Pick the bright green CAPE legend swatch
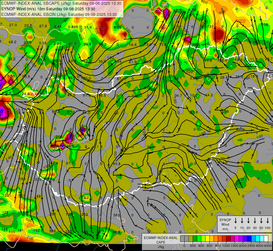This screenshot has width=273, height=251. click(199, 239)
